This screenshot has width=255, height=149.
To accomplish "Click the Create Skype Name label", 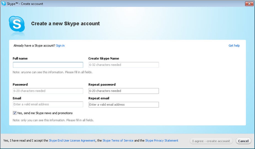I will coord(104,59).
